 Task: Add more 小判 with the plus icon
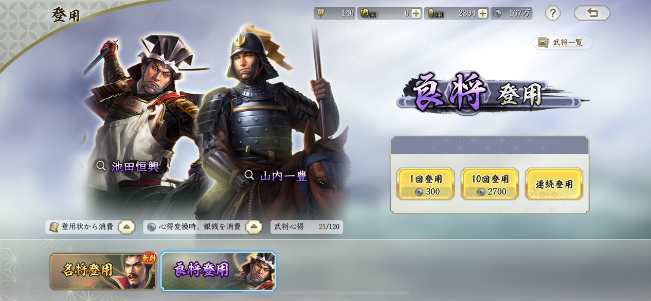click(x=483, y=13)
